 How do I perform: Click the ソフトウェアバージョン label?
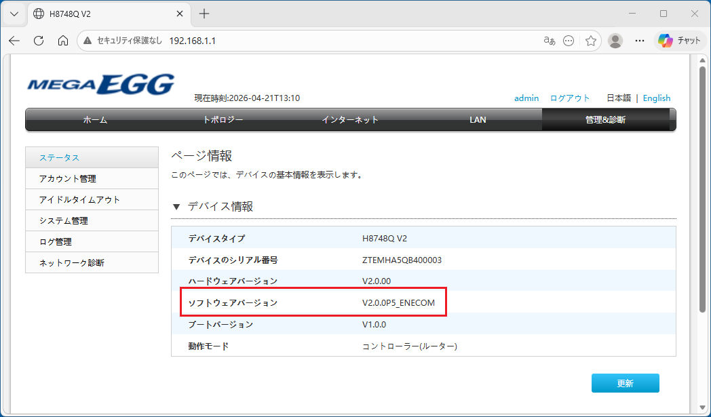point(233,303)
